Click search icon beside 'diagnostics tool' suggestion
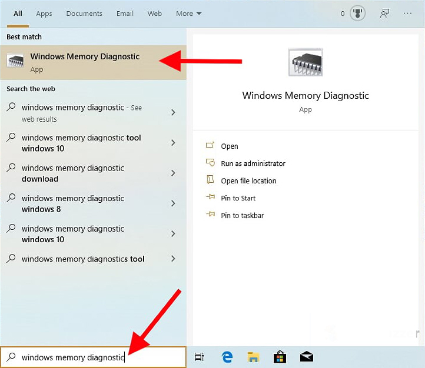The height and width of the screenshot is (368, 425). [x=11, y=259]
